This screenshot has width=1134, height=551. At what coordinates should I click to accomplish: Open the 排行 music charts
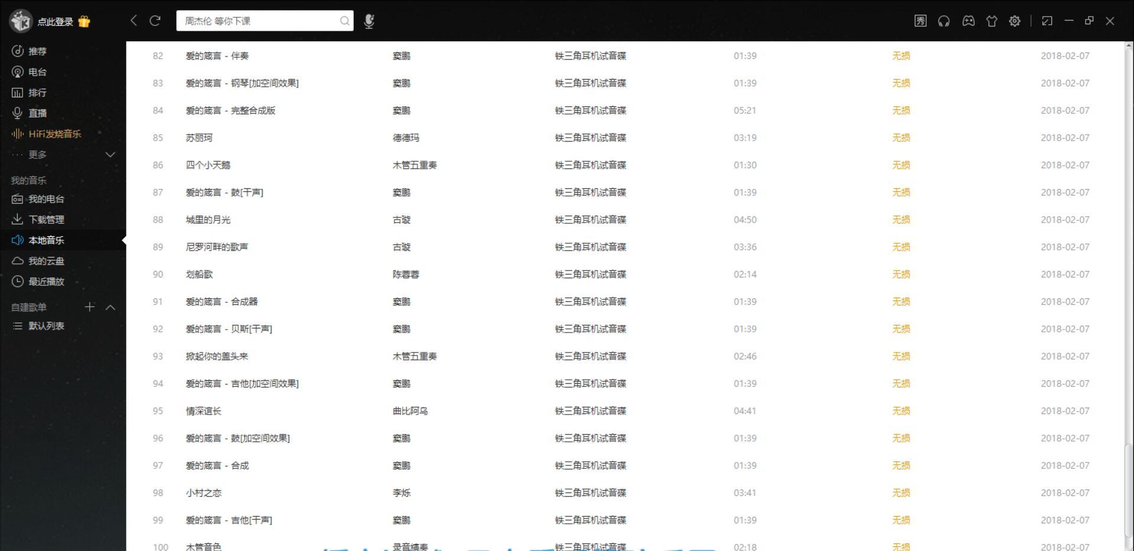click(x=37, y=92)
